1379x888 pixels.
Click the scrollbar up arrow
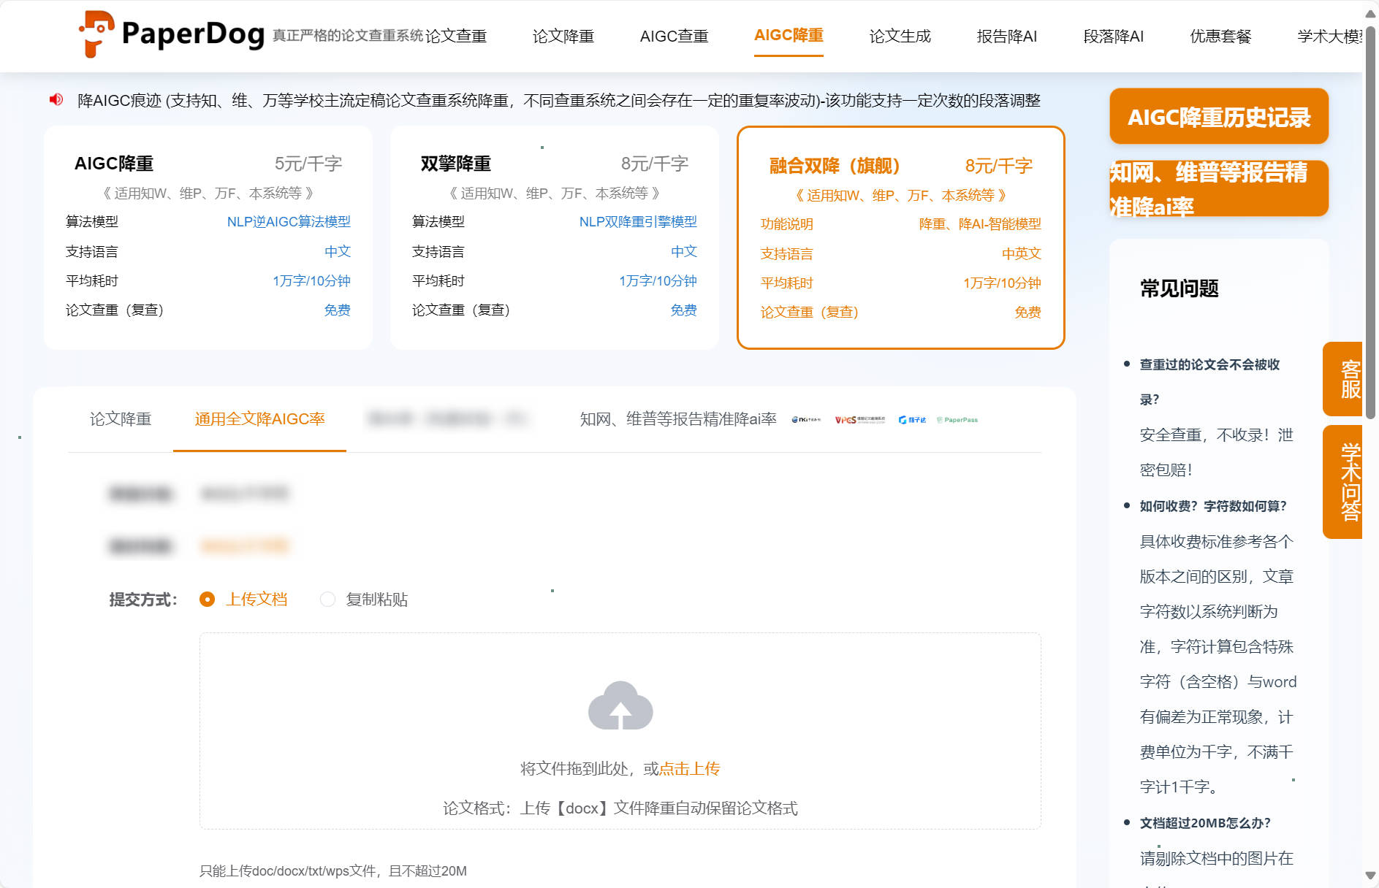[1371, 13]
